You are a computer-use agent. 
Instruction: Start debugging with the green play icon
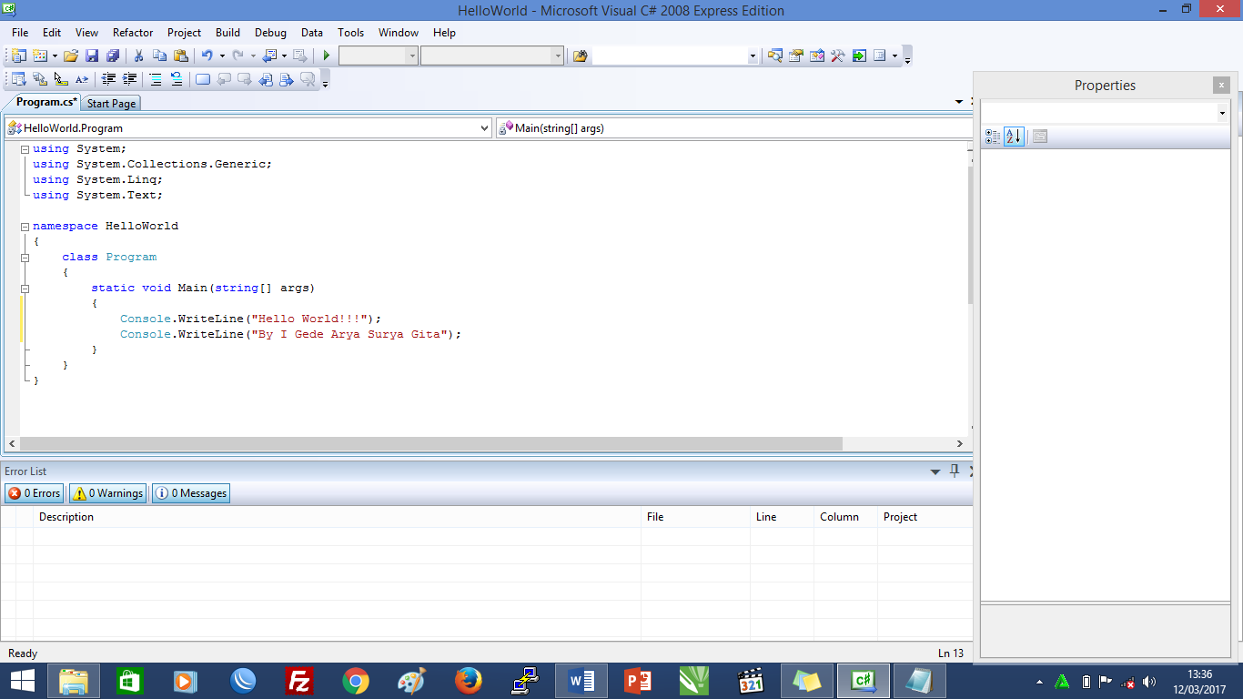[x=327, y=56]
